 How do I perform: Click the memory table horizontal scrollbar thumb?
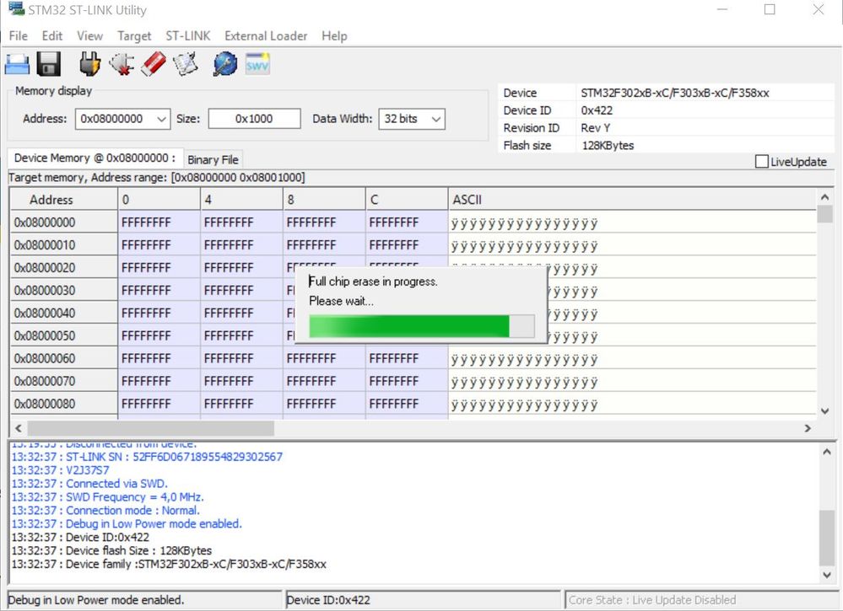(x=150, y=428)
